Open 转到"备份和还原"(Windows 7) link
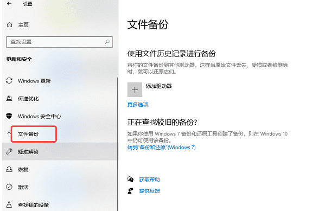This screenshot has width=325, height=211. pos(162,148)
